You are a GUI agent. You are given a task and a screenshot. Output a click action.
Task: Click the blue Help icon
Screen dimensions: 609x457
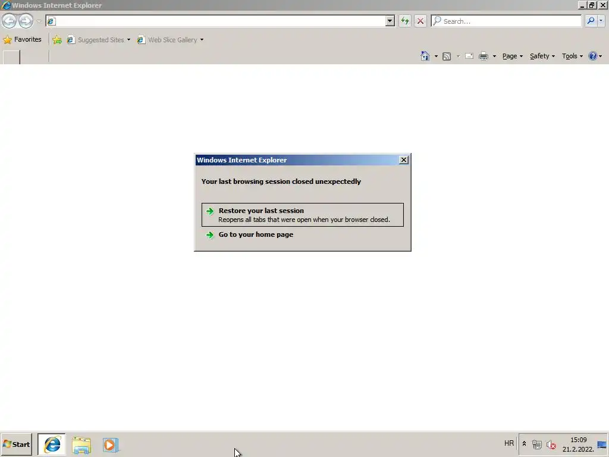click(592, 56)
